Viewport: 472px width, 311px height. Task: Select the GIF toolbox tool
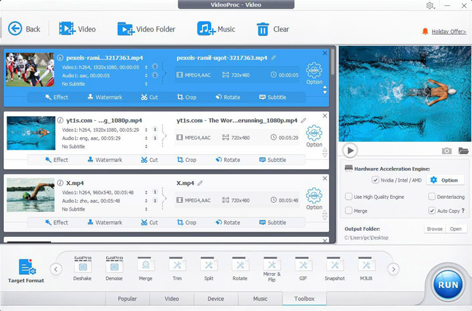click(x=303, y=269)
